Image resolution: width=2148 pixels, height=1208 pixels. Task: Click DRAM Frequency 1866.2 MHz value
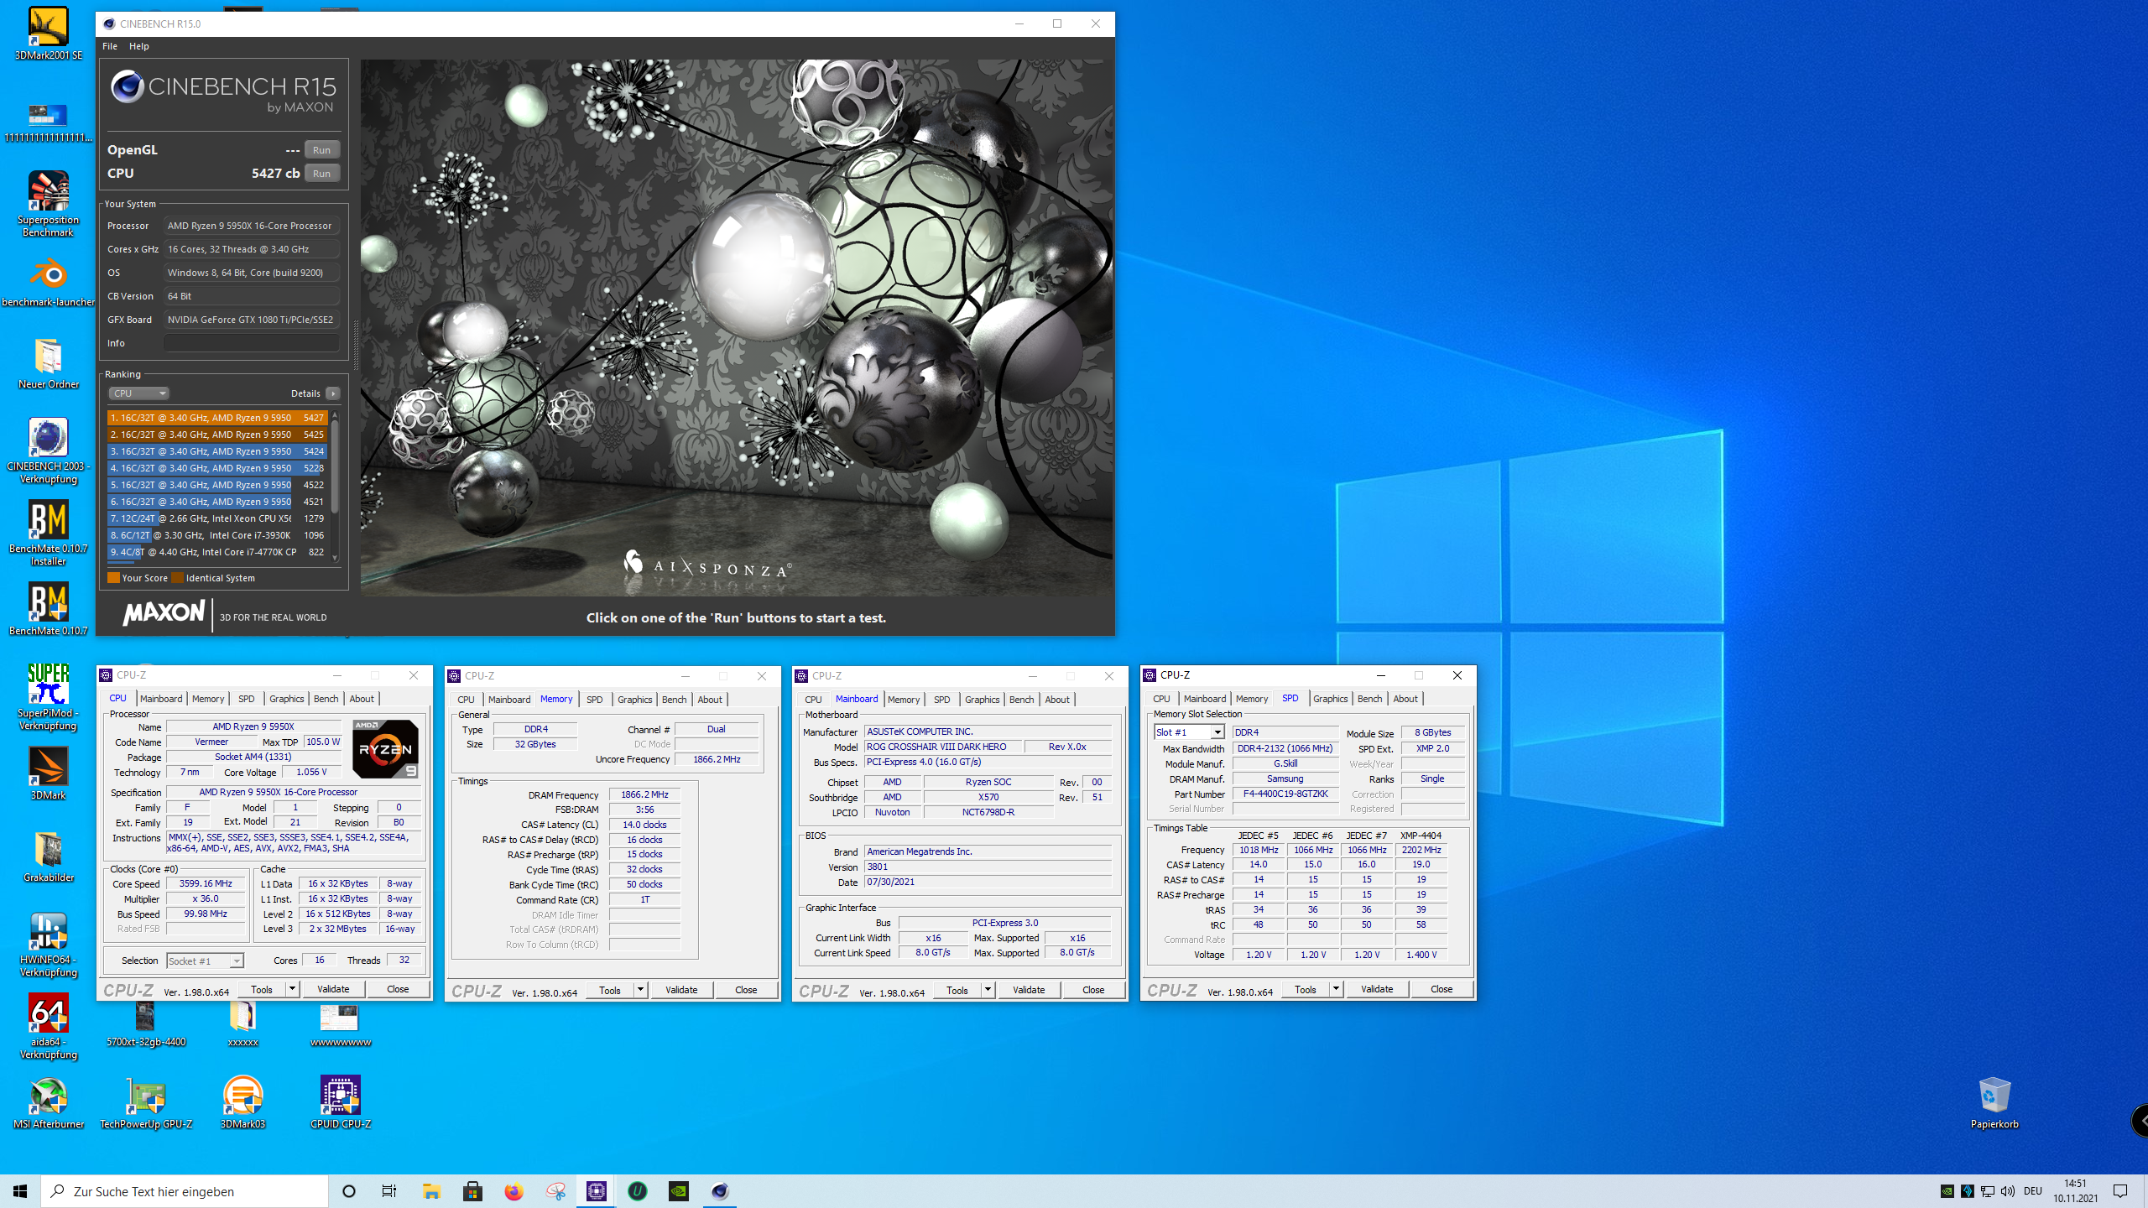tap(644, 794)
